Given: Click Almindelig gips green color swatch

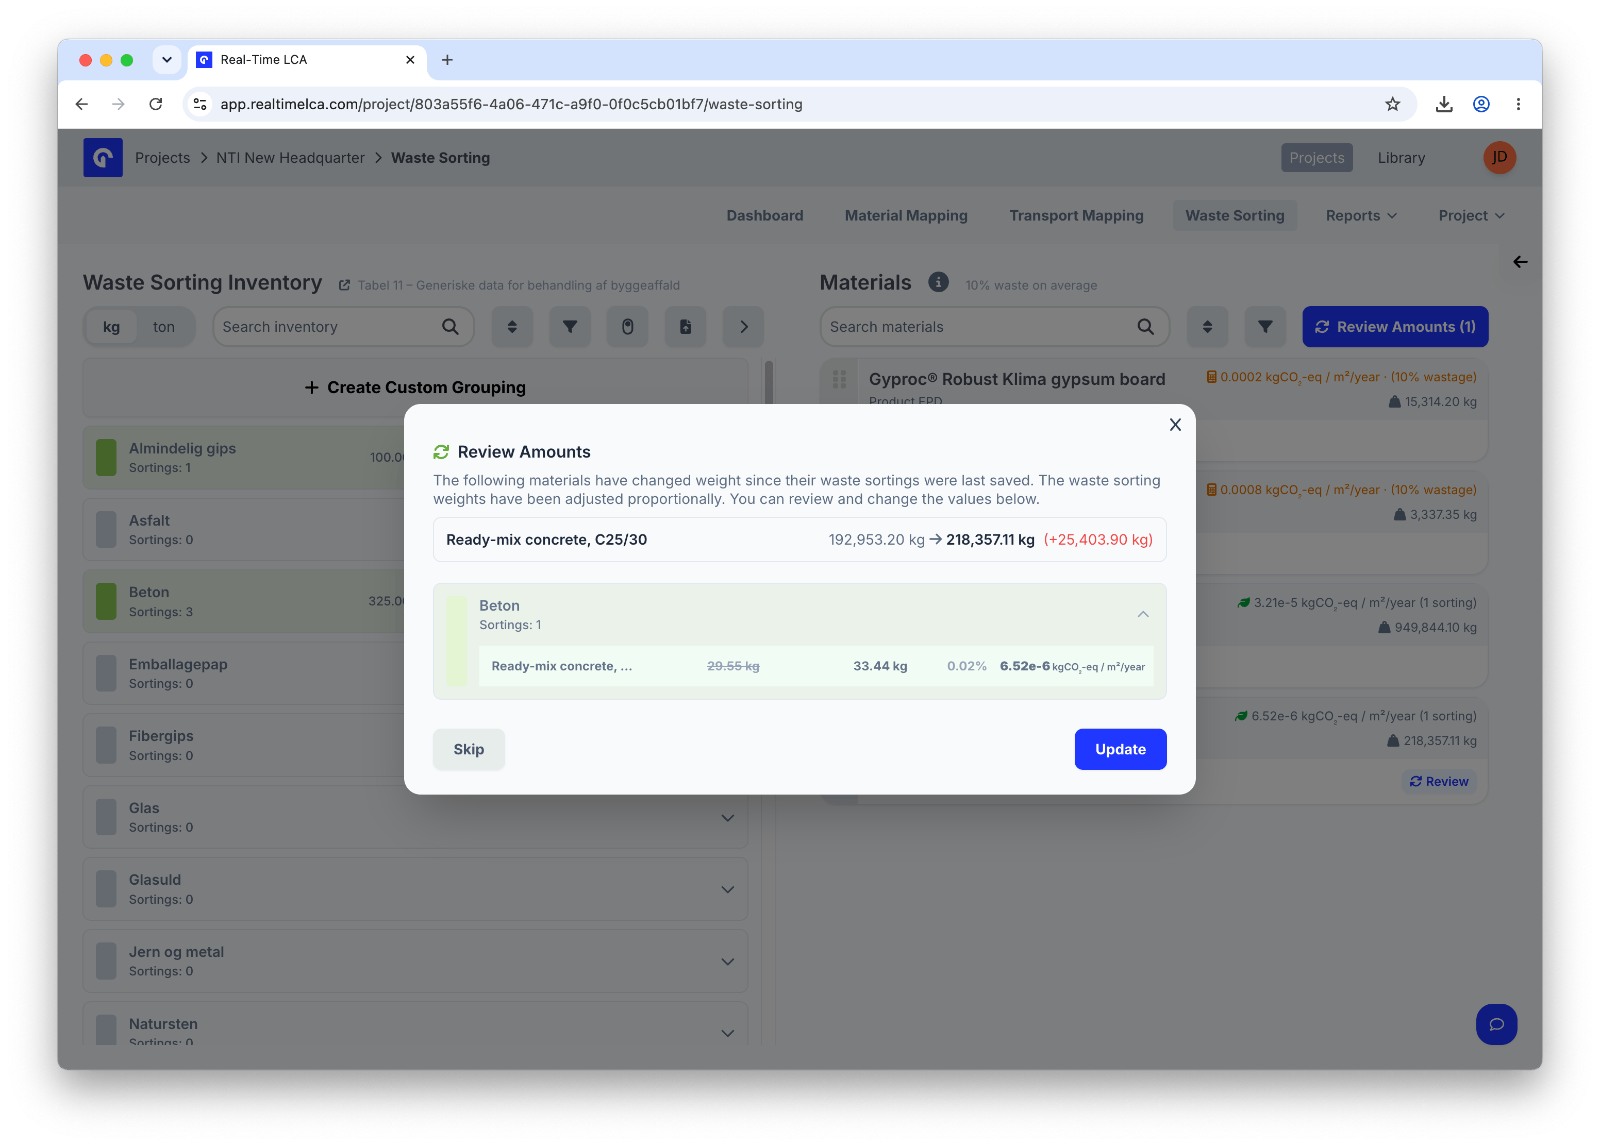Looking at the screenshot, I should tap(106, 458).
